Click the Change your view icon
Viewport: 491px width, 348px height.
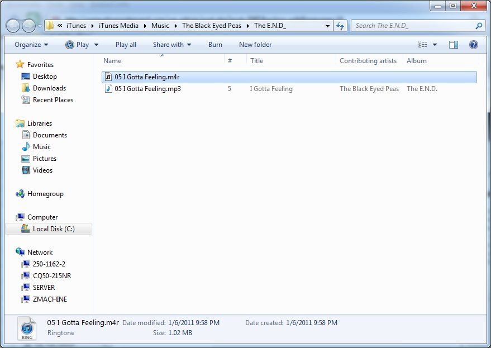pos(423,45)
